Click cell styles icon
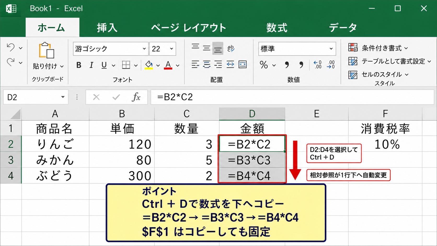This screenshot has width=437, height=246. (353, 75)
